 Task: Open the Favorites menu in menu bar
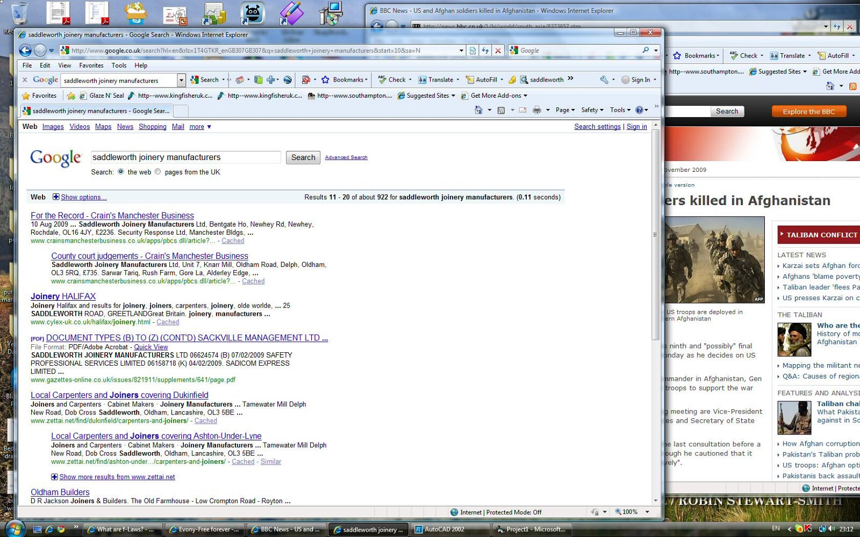pyautogui.click(x=91, y=66)
